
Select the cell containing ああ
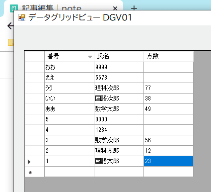point(69,109)
